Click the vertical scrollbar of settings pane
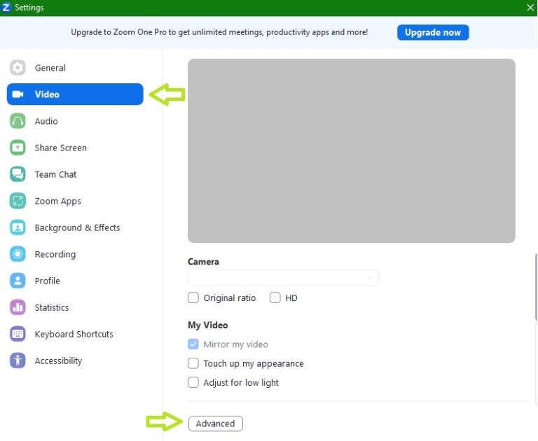Image resolution: width=538 pixels, height=441 pixels. [536, 288]
